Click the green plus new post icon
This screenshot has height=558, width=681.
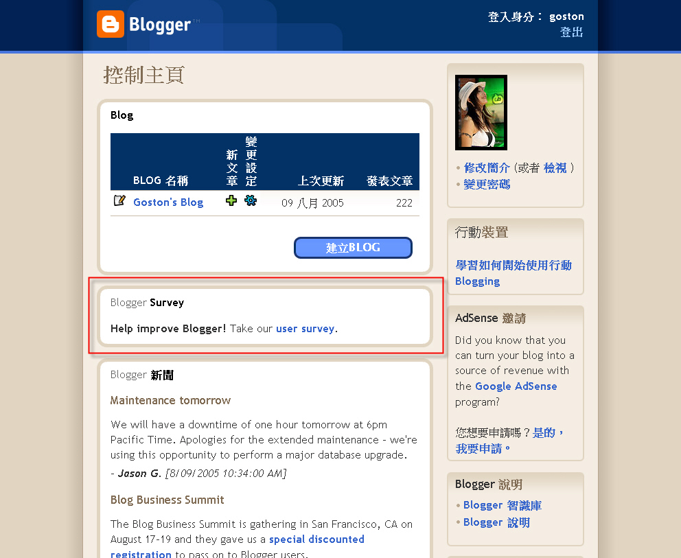tap(231, 200)
